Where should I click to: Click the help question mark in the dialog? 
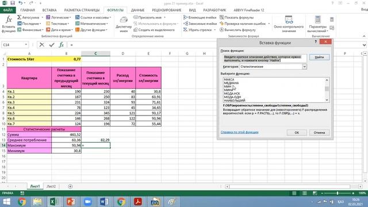click(x=316, y=42)
